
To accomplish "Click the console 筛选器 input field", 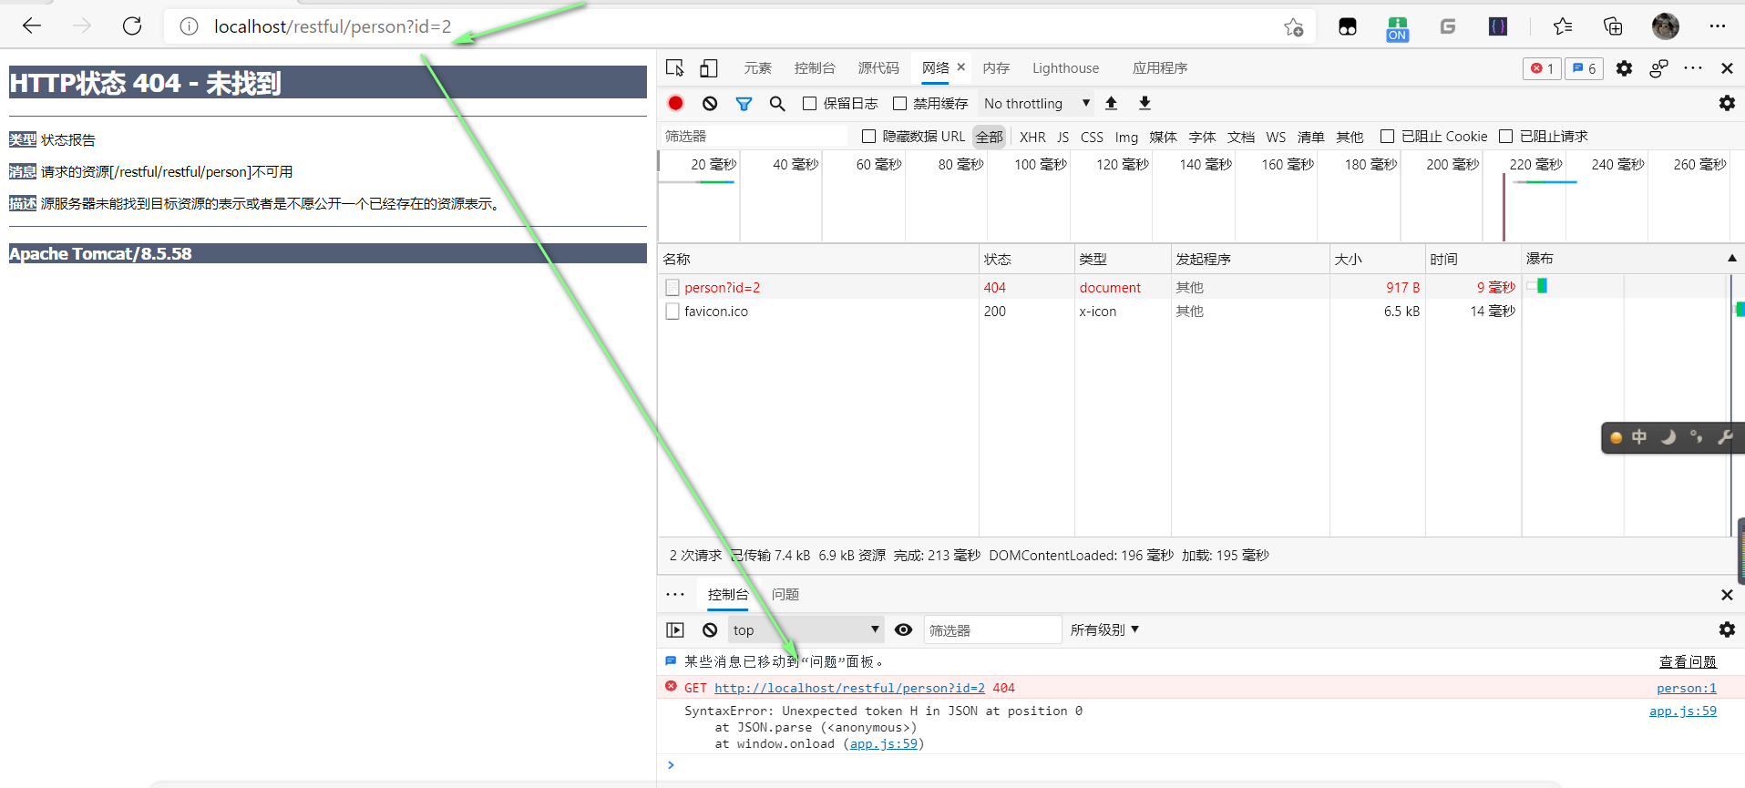I will [992, 629].
